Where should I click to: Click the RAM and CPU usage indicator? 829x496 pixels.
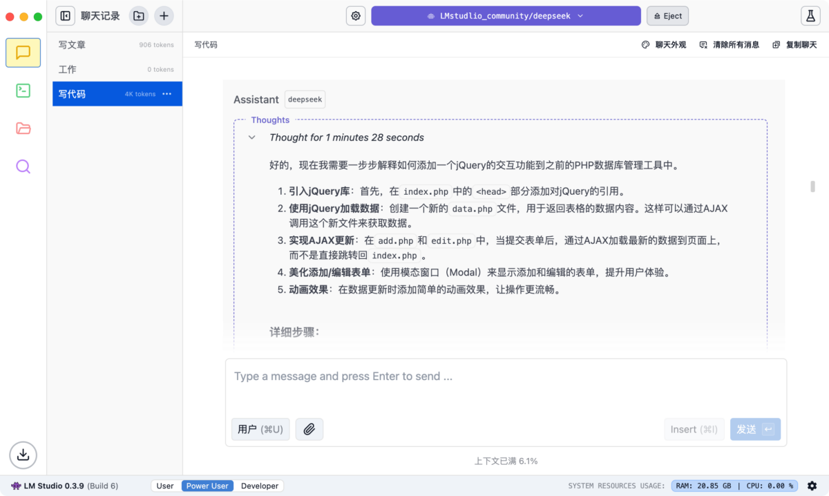point(735,486)
